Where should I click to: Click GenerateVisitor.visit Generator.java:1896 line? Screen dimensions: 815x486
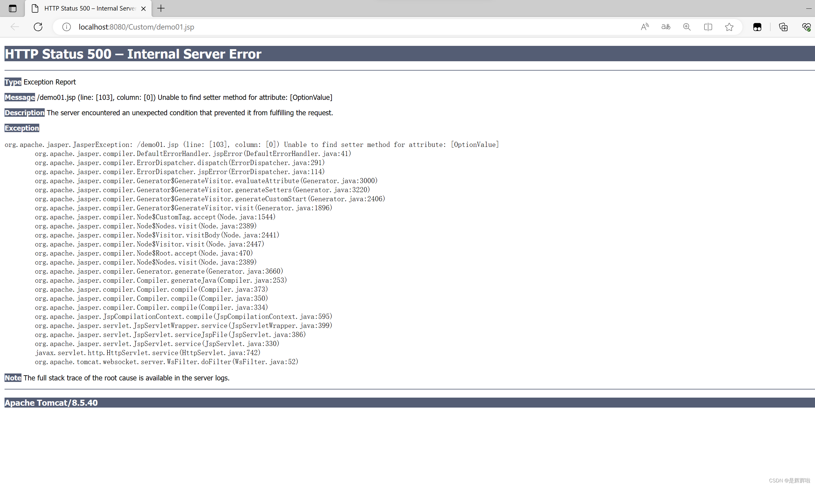pos(184,208)
